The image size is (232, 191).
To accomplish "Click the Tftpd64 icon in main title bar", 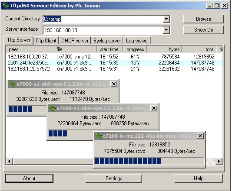I will coord(5,6).
